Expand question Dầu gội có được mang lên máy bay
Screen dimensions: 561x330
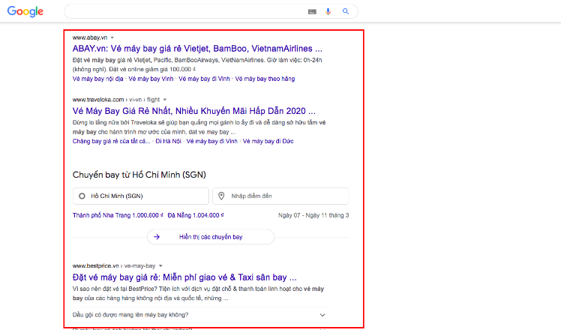(x=199, y=315)
